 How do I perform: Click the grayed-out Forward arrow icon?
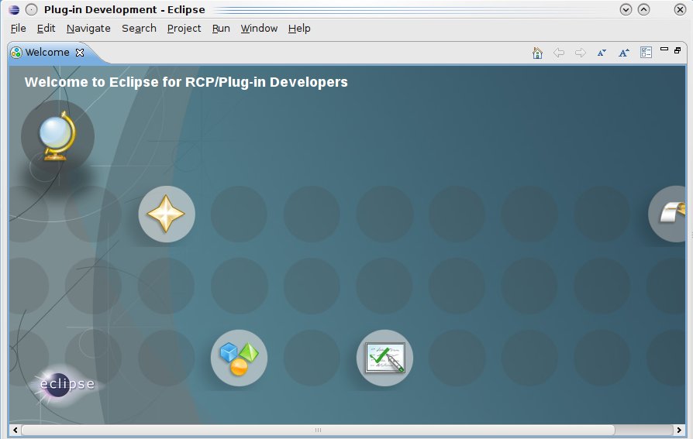581,53
